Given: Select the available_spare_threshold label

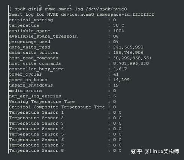Looking at the screenshot, I should pyautogui.click(x=43, y=36).
